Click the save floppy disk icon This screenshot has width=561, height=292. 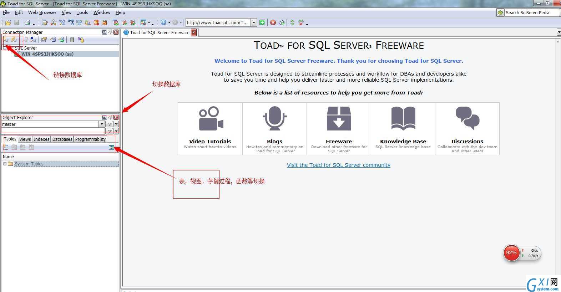pyautogui.click(x=16, y=22)
